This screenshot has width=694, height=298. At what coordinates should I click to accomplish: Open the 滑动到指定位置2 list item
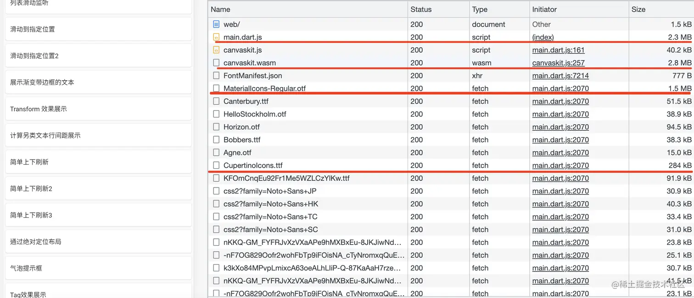pos(98,55)
